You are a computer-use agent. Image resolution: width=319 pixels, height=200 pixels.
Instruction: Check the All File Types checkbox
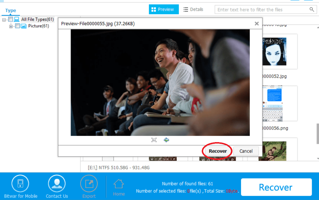tap(11, 19)
